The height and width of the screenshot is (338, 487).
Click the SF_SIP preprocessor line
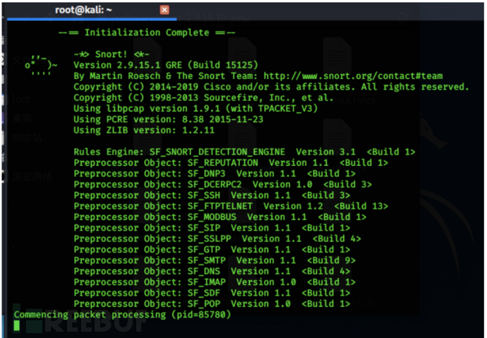coord(212,228)
